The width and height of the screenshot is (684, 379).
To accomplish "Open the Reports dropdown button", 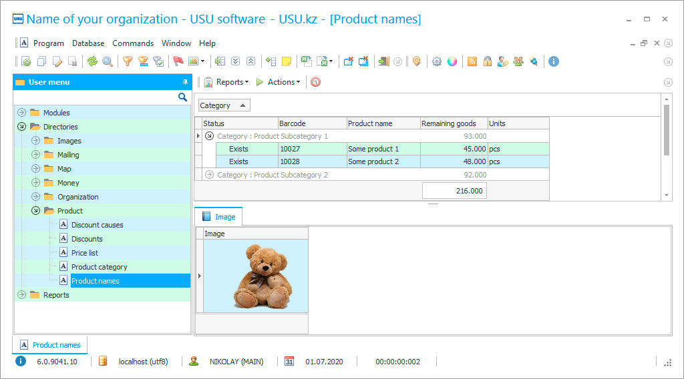I will click(226, 82).
